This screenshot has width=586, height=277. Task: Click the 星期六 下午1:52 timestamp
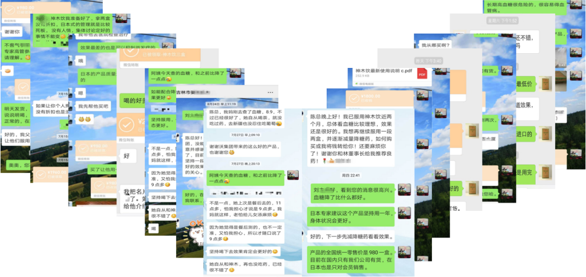[502, 21]
